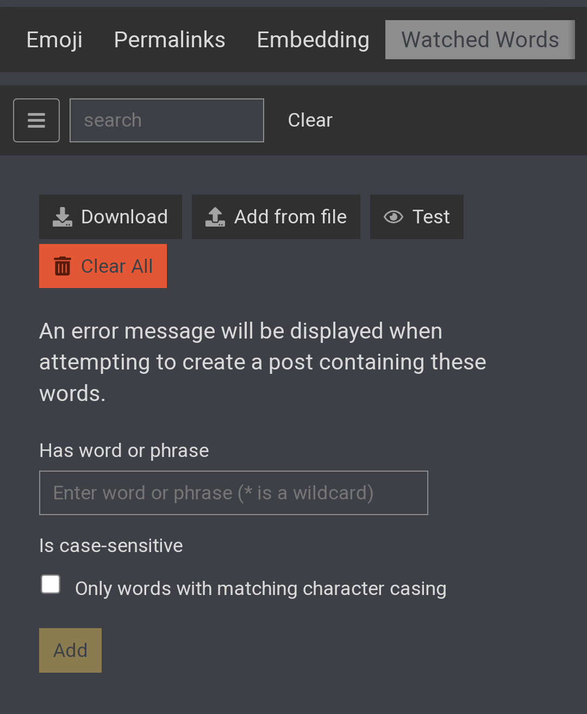Go to the Embedding tab
Screen dimensions: 587x714
(313, 40)
